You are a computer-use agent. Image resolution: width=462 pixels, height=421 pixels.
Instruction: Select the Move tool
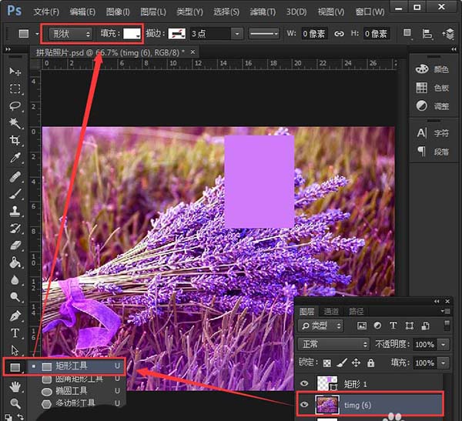(x=15, y=71)
